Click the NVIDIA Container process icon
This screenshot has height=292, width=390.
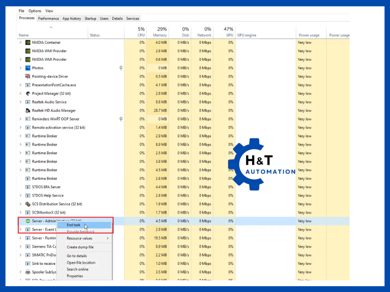pos(28,42)
